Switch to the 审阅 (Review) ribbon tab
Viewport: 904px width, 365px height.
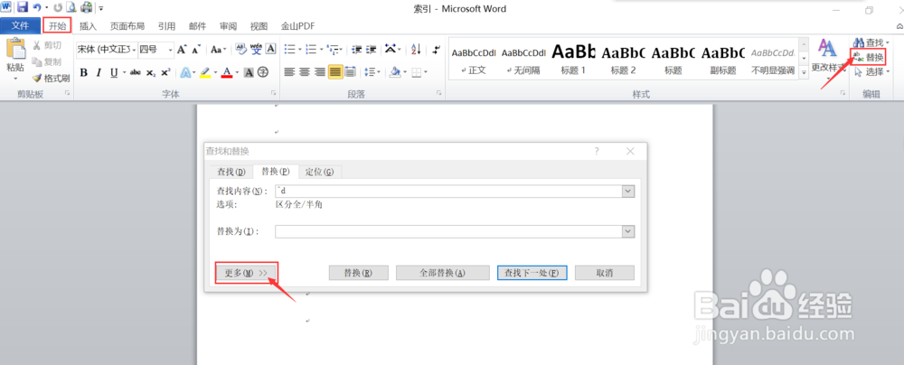coord(229,26)
